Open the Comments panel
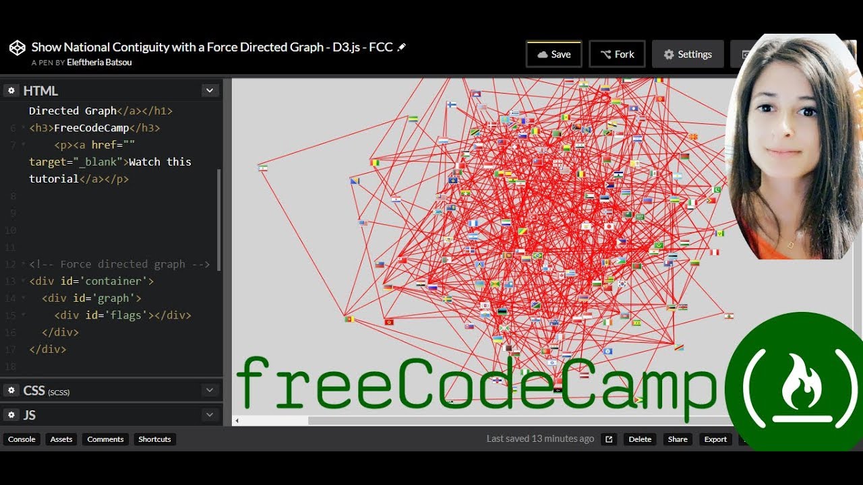Viewport: 863px width, 485px height. tap(105, 439)
